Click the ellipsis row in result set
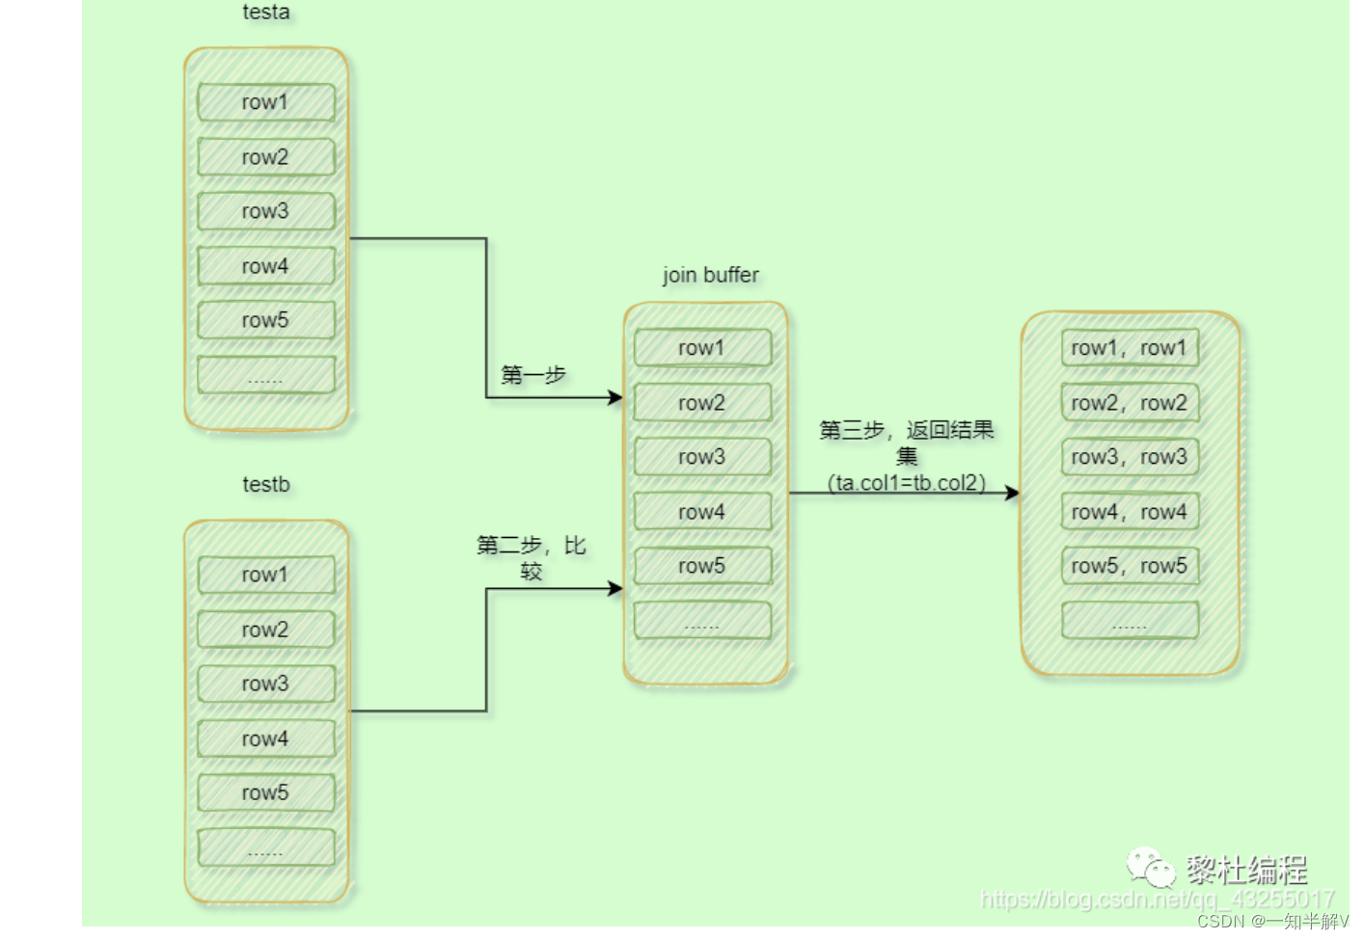 click(x=1130, y=621)
